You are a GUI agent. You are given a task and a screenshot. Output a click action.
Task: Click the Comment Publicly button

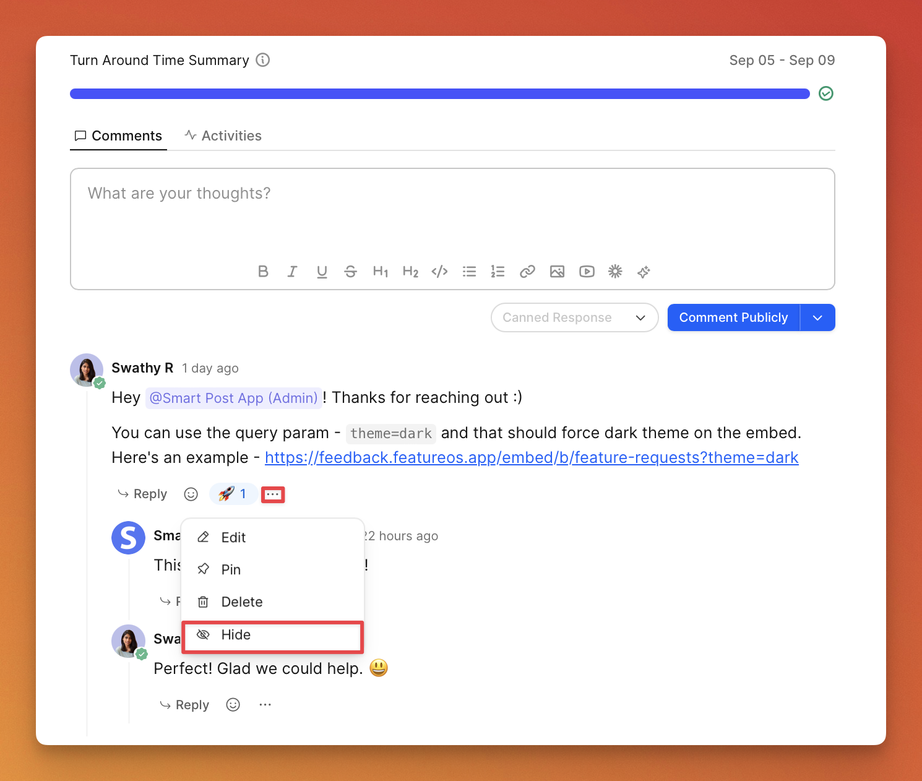coord(734,317)
